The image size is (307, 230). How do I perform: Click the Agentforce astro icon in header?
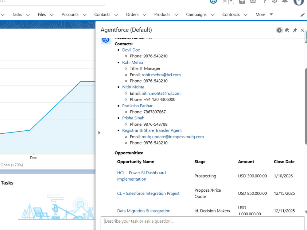click(x=213, y=2)
